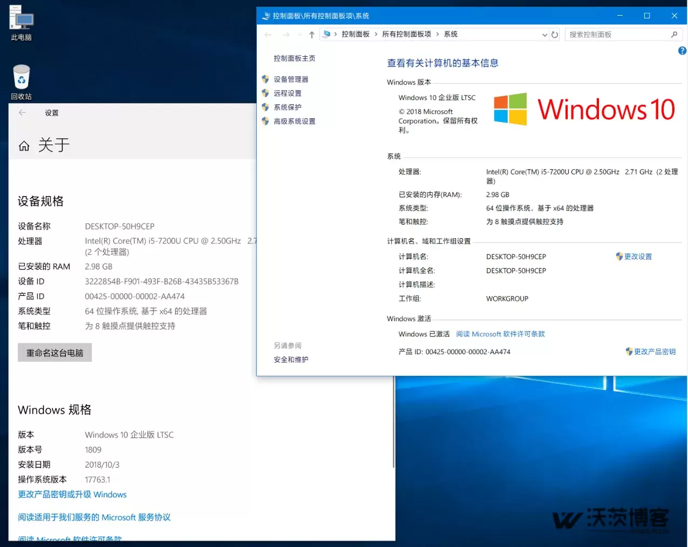Click 更改设置 link for computer name

coord(638,256)
